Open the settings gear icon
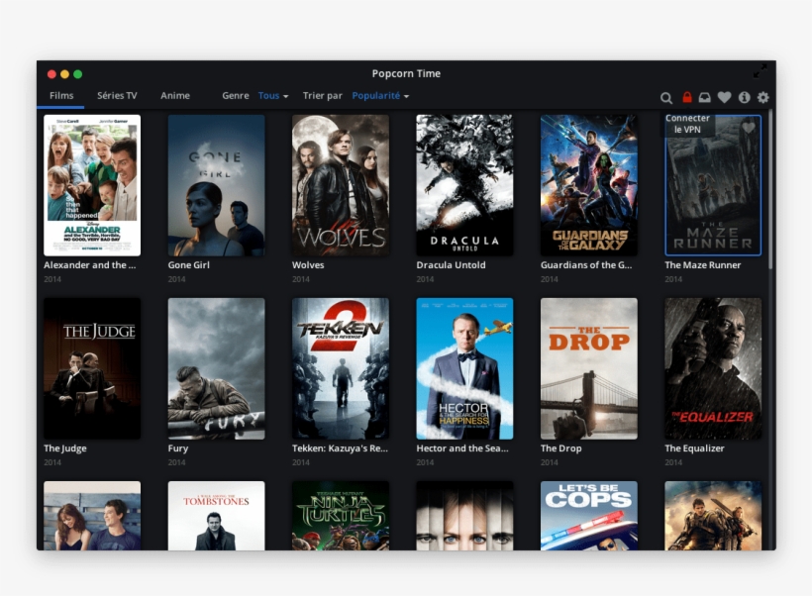The image size is (812, 596). click(x=763, y=98)
